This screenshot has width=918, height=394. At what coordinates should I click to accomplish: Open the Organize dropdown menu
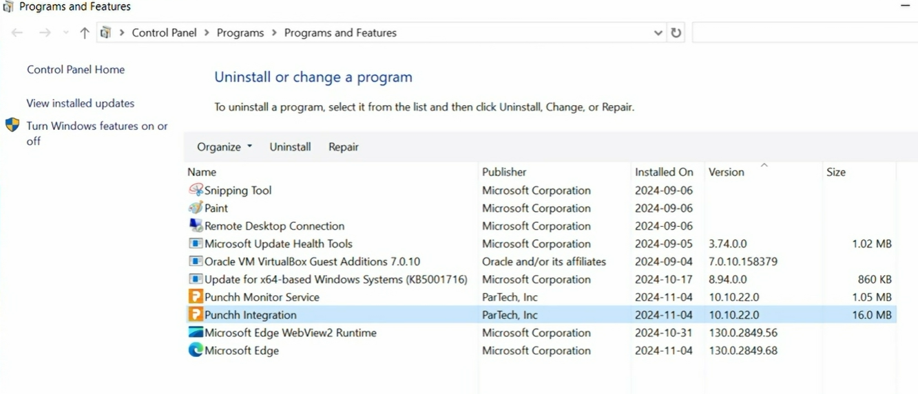click(225, 146)
